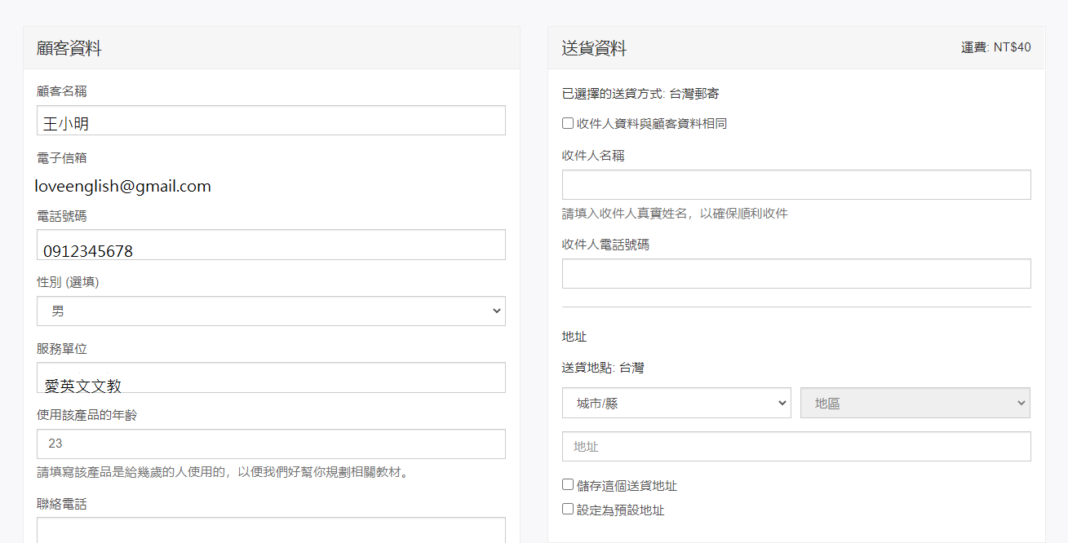Click the 請填入收件人真實姓名 hint text
The width and height of the screenshot is (1068, 543).
point(675,214)
